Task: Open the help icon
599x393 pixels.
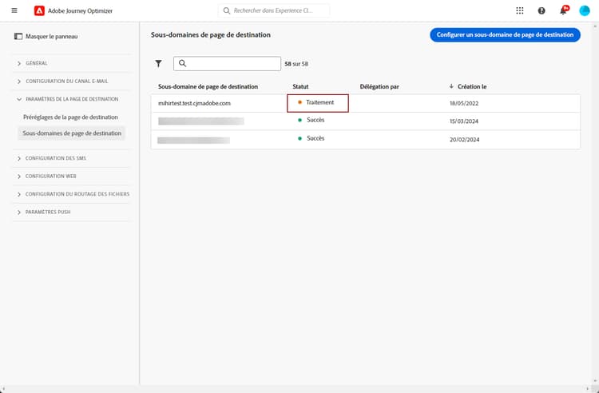Action: tap(541, 11)
